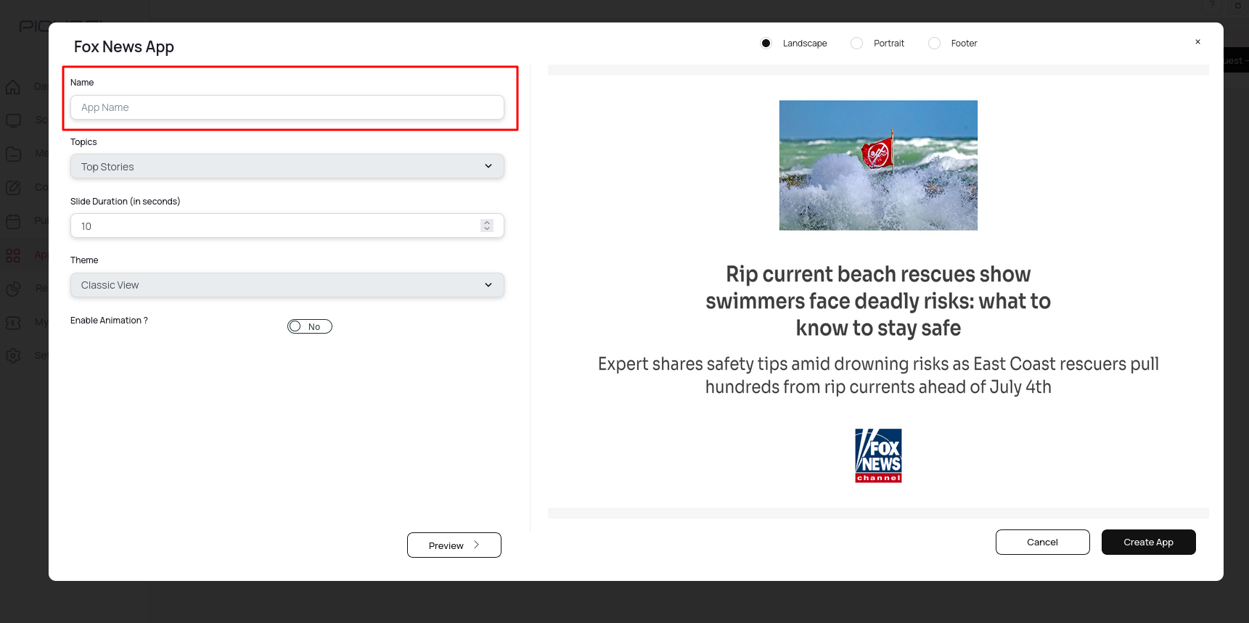This screenshot has height=623, width=1249.
Task: Open the monitor screen icon in sidebar
Action: pyautogui.click(x=13, y=120)
